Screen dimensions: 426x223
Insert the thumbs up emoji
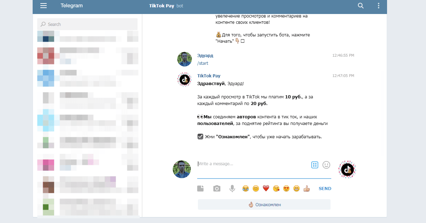307,189
